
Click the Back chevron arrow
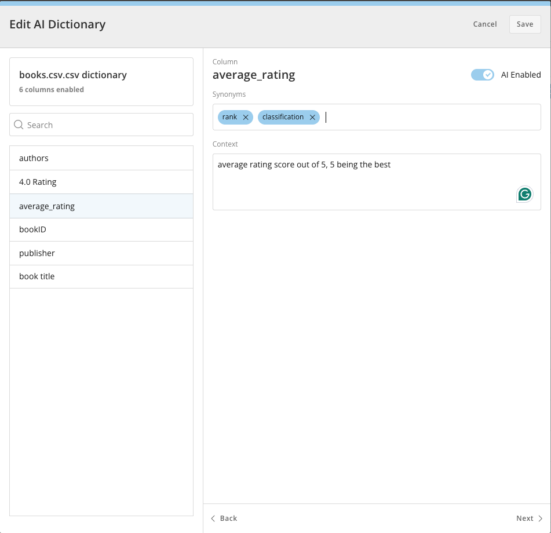213,519
